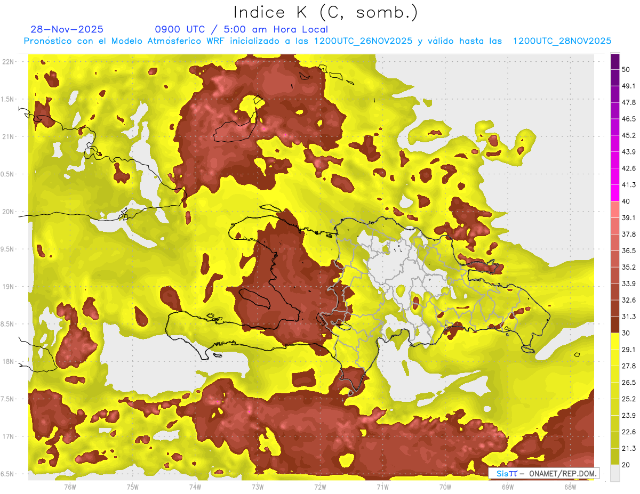Click the "6.5N" latitude label
This screenshot has height=494, width=640.
[x=8, y=474]
